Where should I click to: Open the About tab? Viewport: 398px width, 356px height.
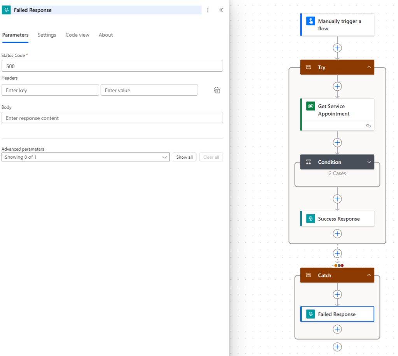tap(105, 35)
